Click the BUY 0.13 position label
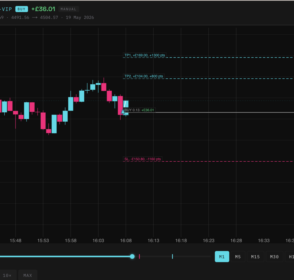The height and width of the screenshot is (280, 294). pyautogui.click(x=132, y=110)
